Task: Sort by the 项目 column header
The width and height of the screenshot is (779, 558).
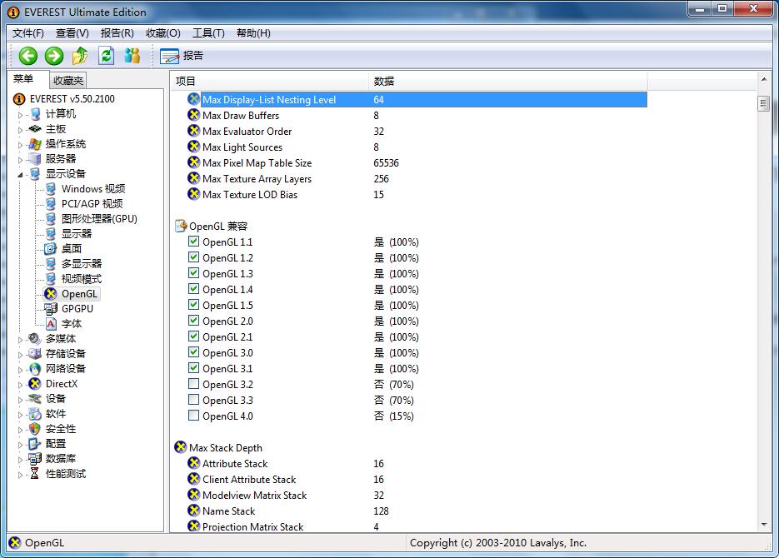Action: tap(270, 81)
